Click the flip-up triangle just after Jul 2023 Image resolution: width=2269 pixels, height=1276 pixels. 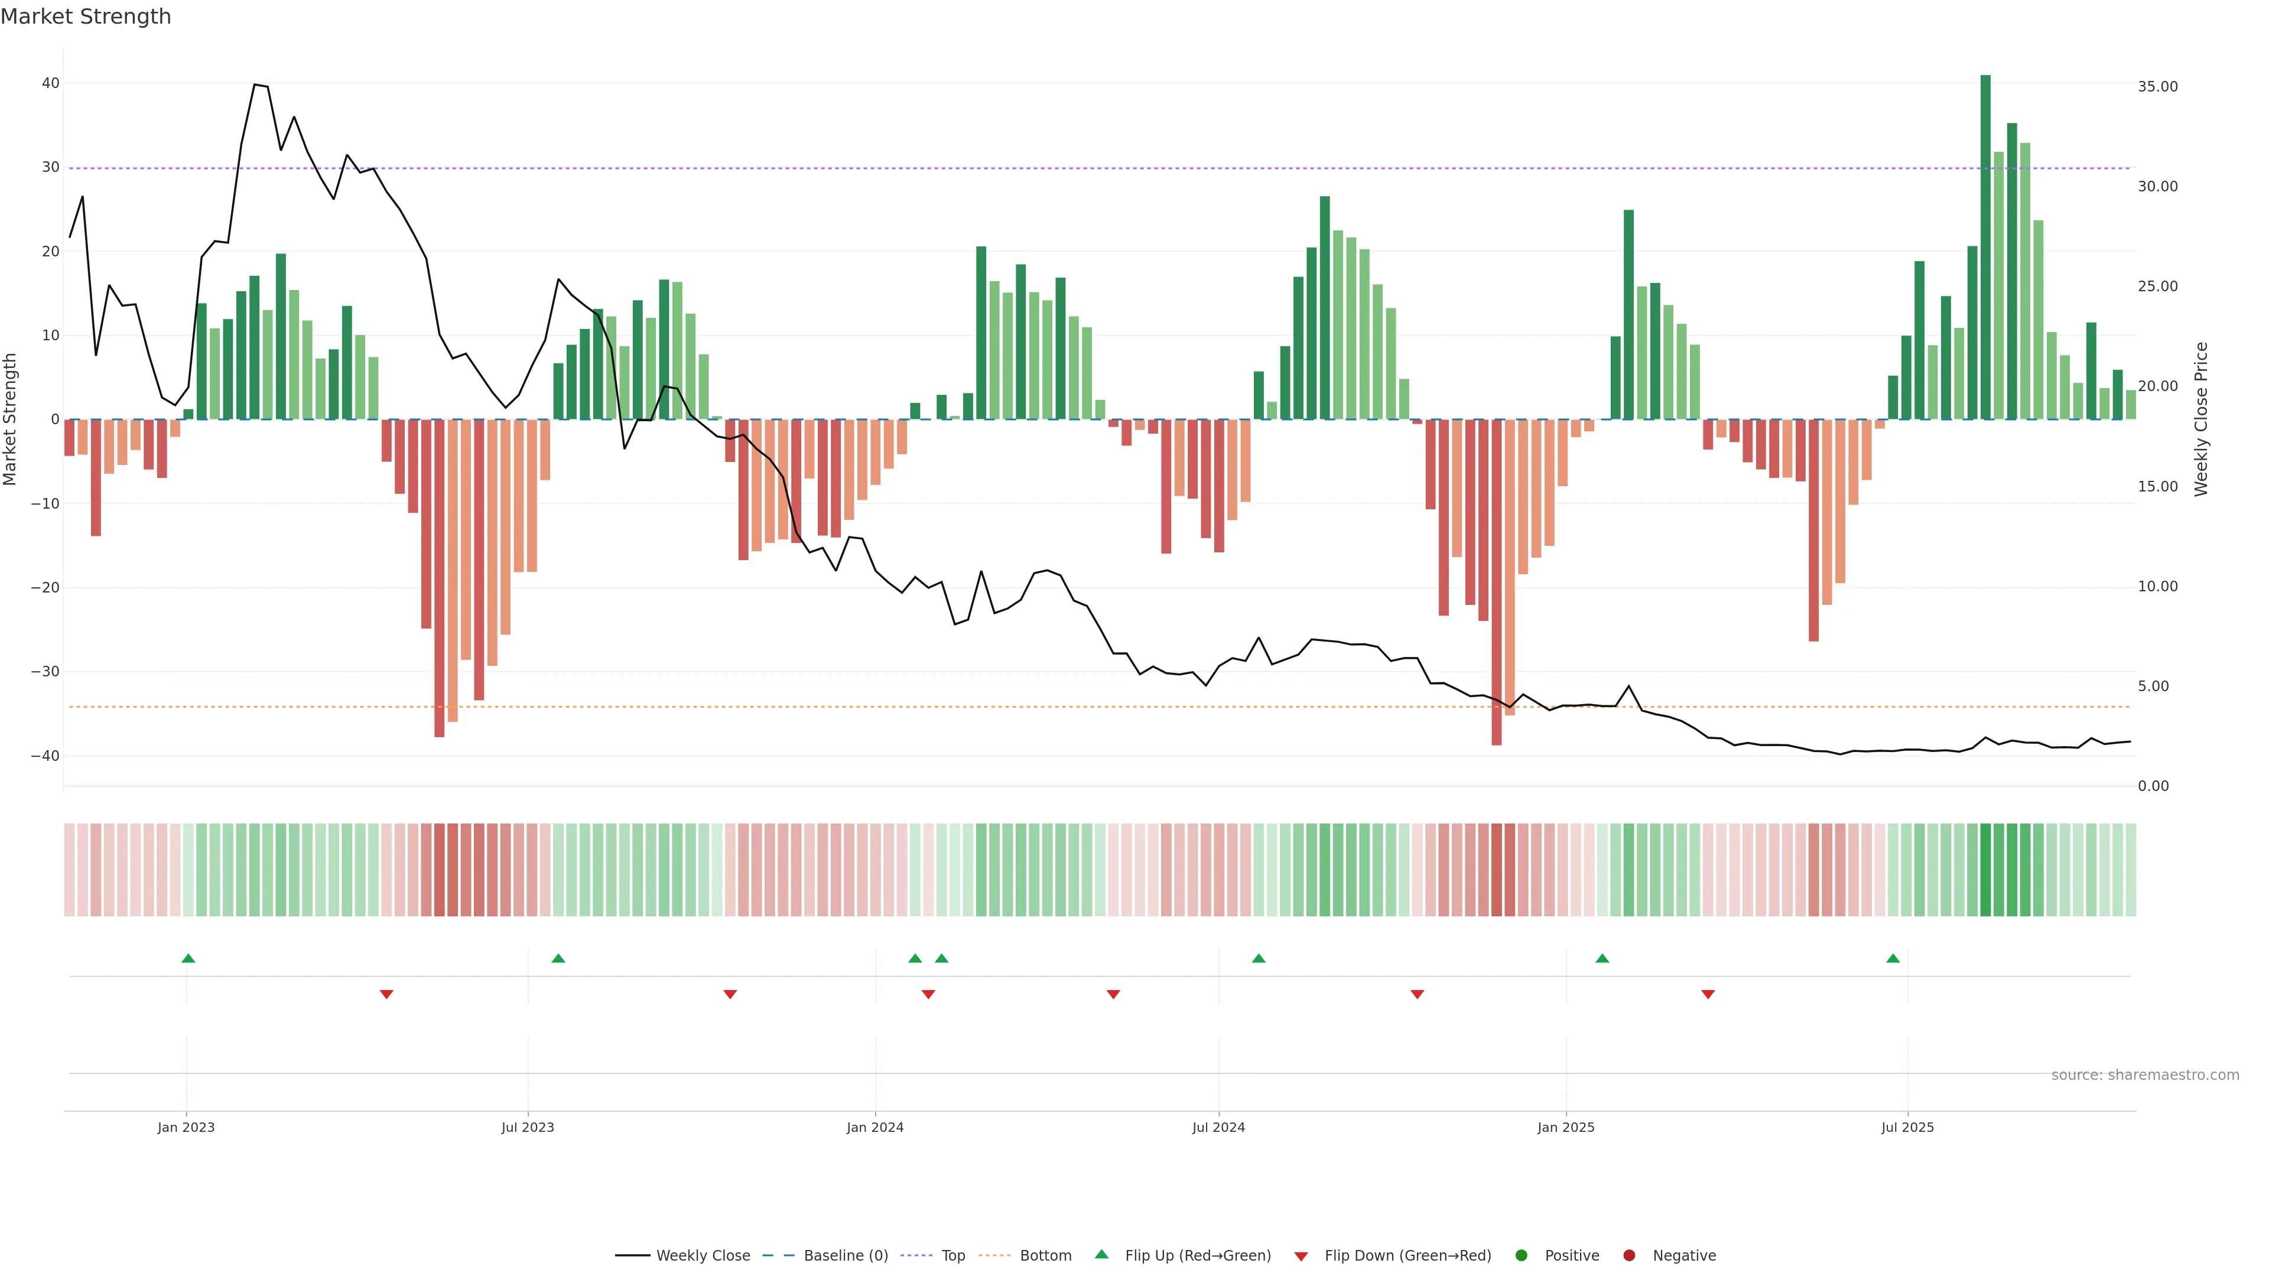(x=558, y=958)
